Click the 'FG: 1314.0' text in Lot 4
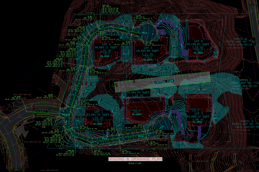 click(105, 56)
